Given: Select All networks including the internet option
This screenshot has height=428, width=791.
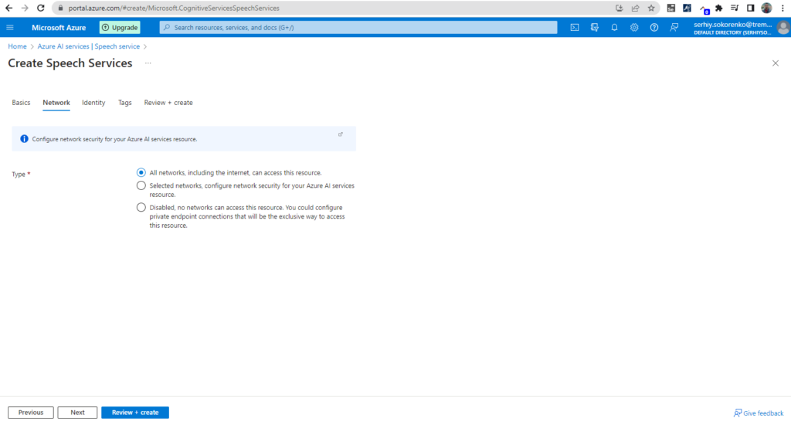Looking at the screenshot, I should [141, 172].
